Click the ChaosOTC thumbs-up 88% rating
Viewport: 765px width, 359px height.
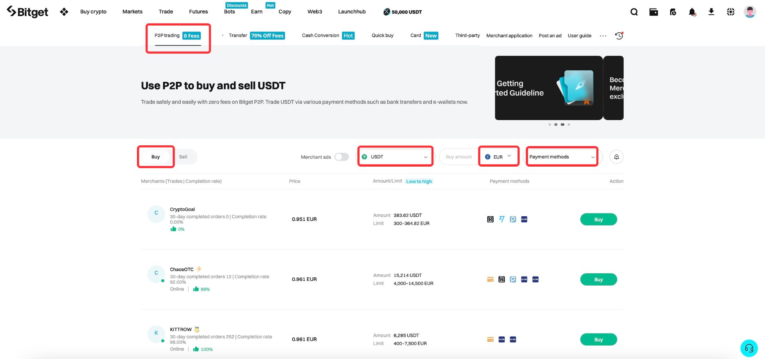coord(201,289)
